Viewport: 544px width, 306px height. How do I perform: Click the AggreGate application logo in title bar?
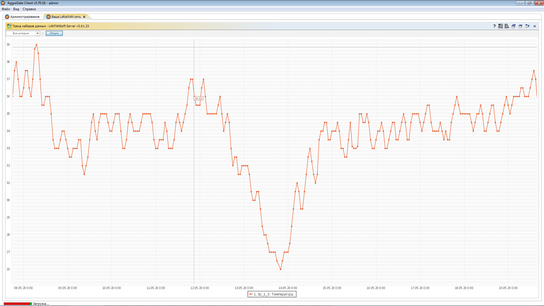pos(3,3)
